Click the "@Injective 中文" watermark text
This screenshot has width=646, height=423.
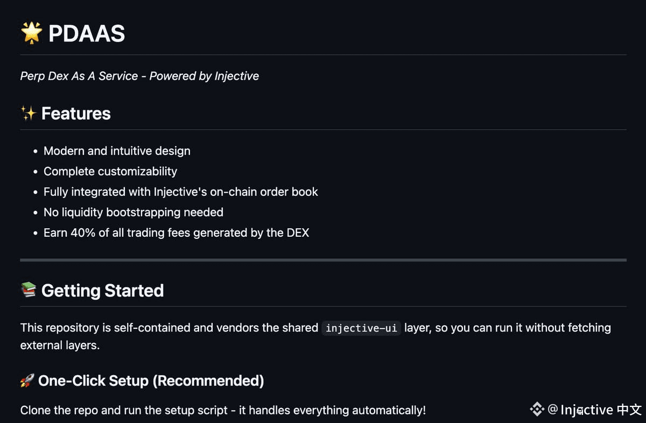595,410
